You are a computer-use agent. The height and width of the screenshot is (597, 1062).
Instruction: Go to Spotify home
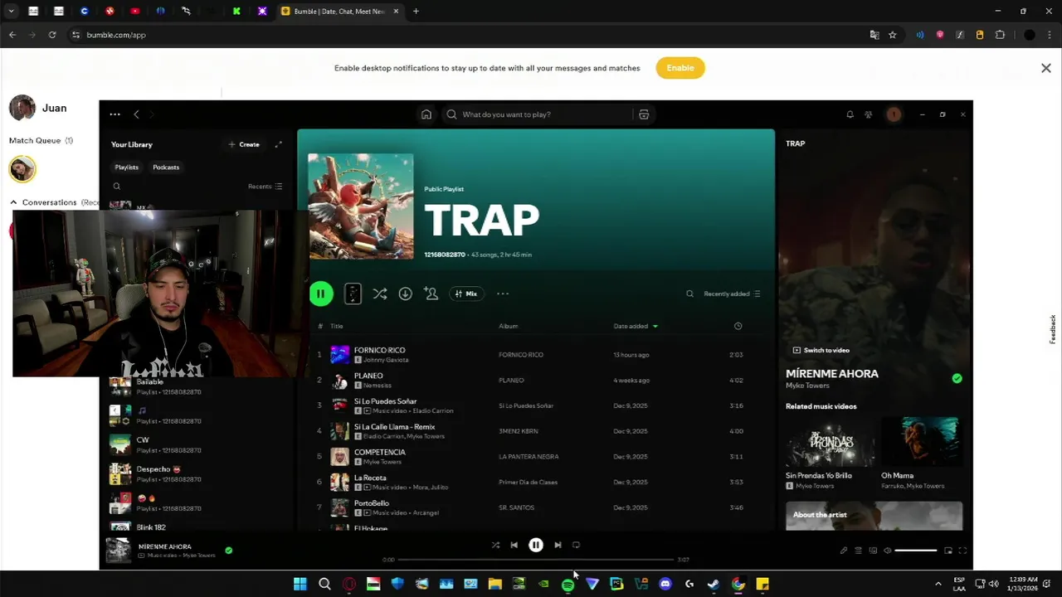click(x=426, y=114)
